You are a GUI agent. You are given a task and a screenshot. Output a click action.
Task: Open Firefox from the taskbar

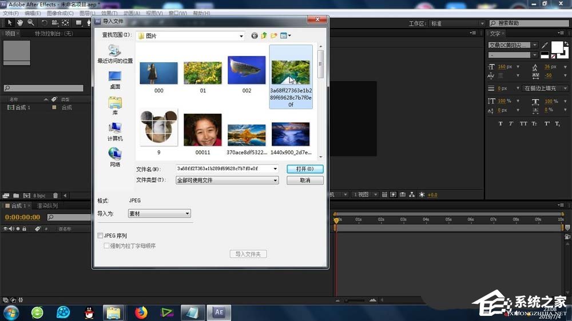point(141,312)
